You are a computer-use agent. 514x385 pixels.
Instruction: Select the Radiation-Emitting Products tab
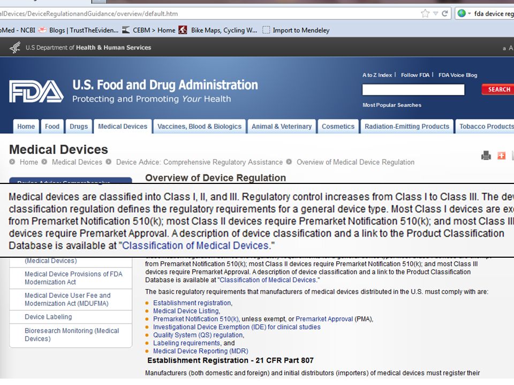407,126
